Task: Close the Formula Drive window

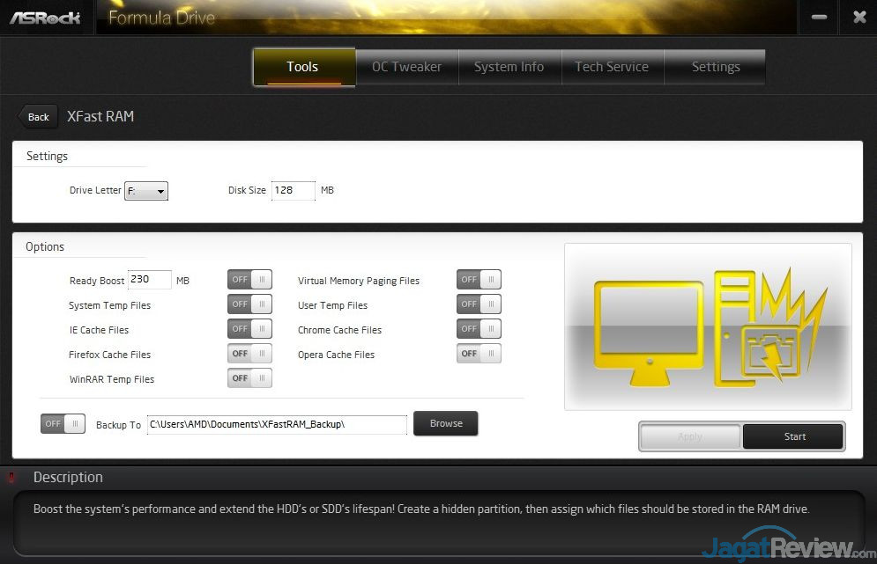Action: point(859,18)
